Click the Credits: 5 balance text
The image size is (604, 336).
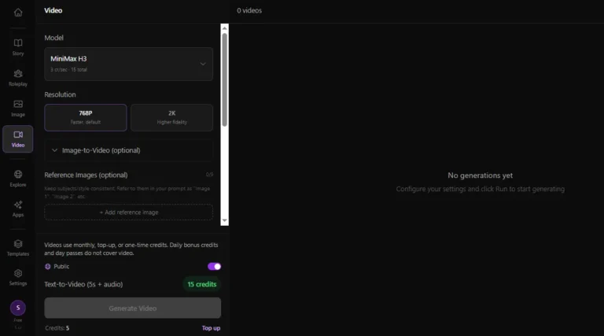coord(57,328)
